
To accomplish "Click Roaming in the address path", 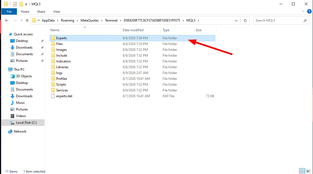I will [x=68, y=20].
